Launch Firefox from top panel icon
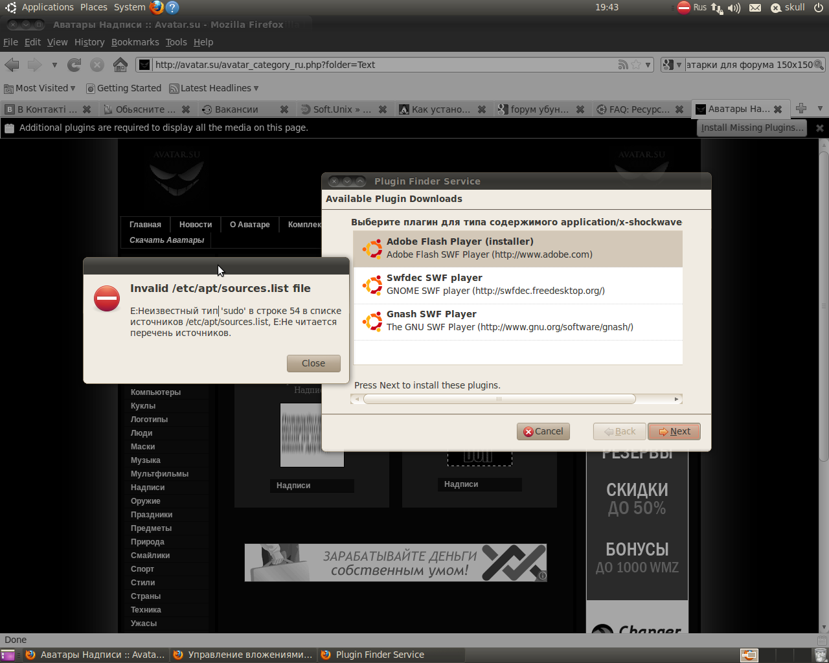 tap(156, 7)
